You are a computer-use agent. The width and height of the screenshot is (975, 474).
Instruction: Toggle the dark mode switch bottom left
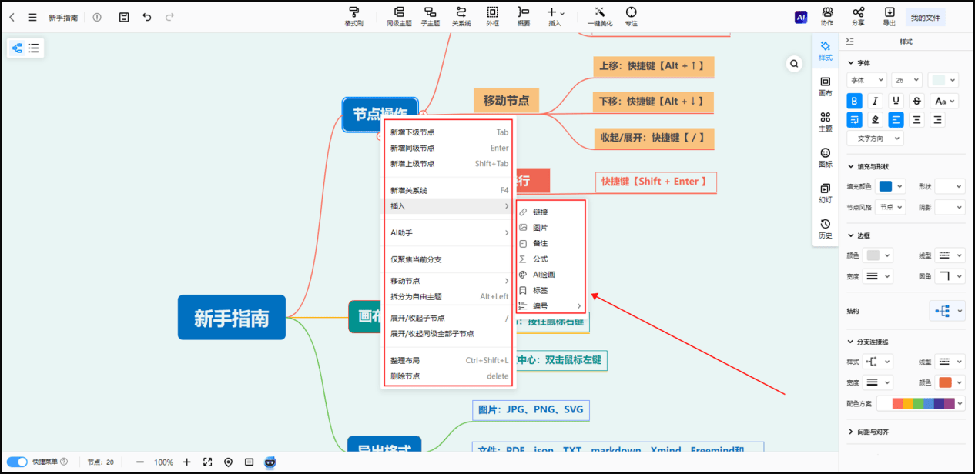17,462
